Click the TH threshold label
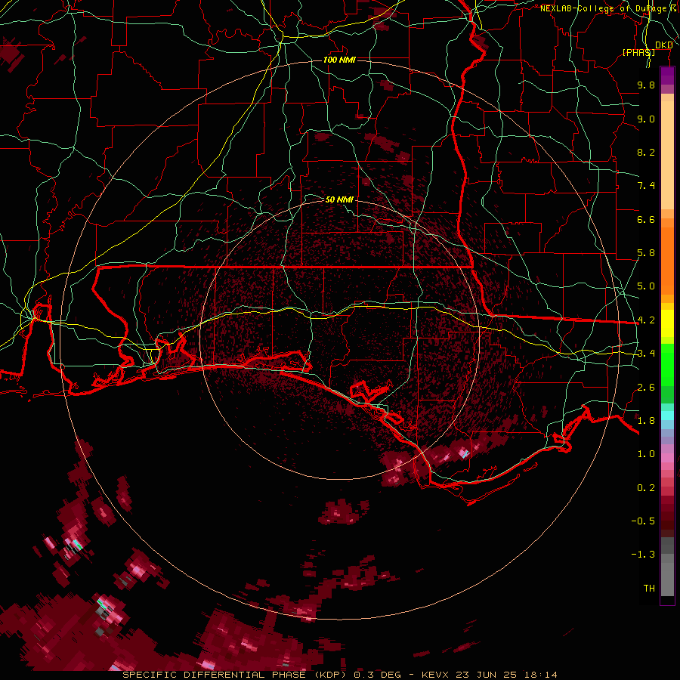 (x=649, y=589)
